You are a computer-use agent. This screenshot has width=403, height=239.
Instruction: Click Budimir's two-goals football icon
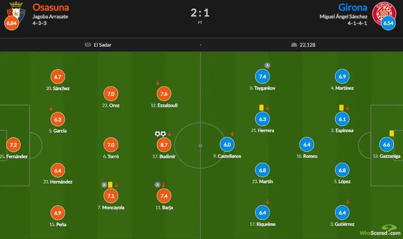pyautogui.click(x=160, y=134)
